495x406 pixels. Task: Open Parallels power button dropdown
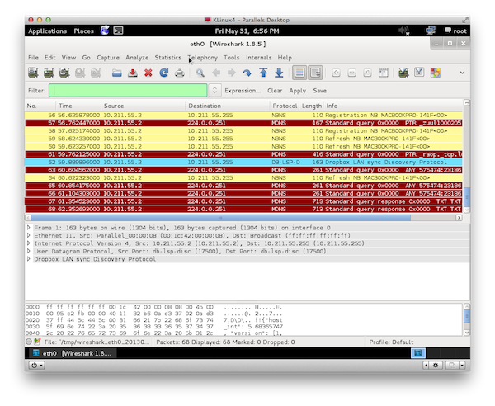pyautogui.click(x=37, y=366)
